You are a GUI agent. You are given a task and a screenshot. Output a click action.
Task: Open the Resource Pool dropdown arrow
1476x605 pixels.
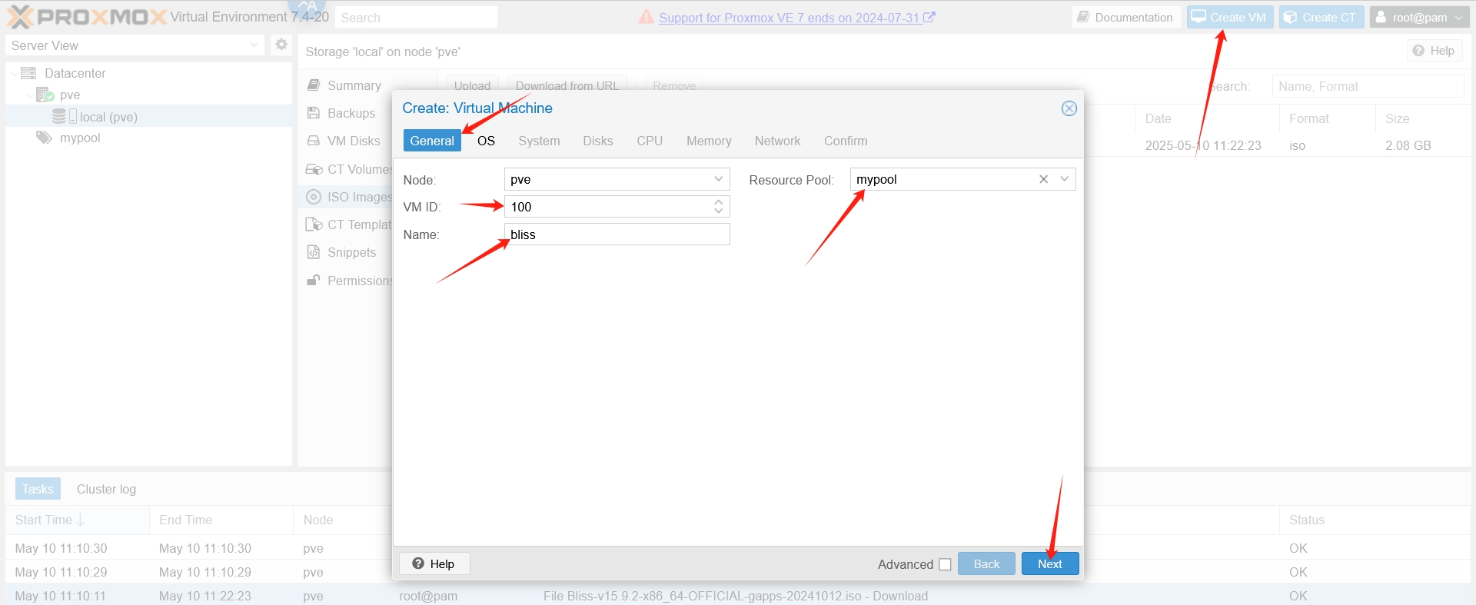click(x=1065, y=179)
